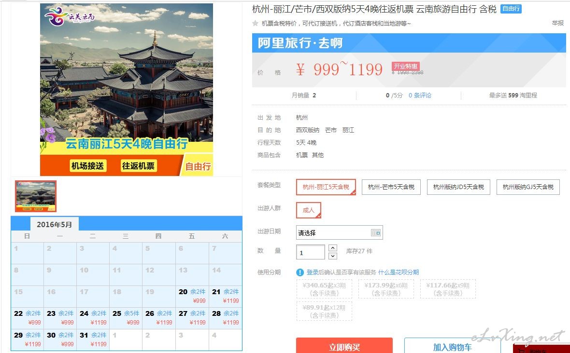The height and width of the screenshot is (353, 570).
Task: Open the 0 条评论 reviews link
Action: [420, 95]
